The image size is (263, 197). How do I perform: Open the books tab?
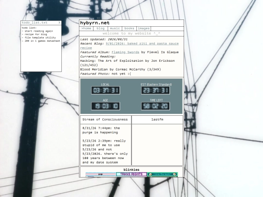tap(130, 29)
